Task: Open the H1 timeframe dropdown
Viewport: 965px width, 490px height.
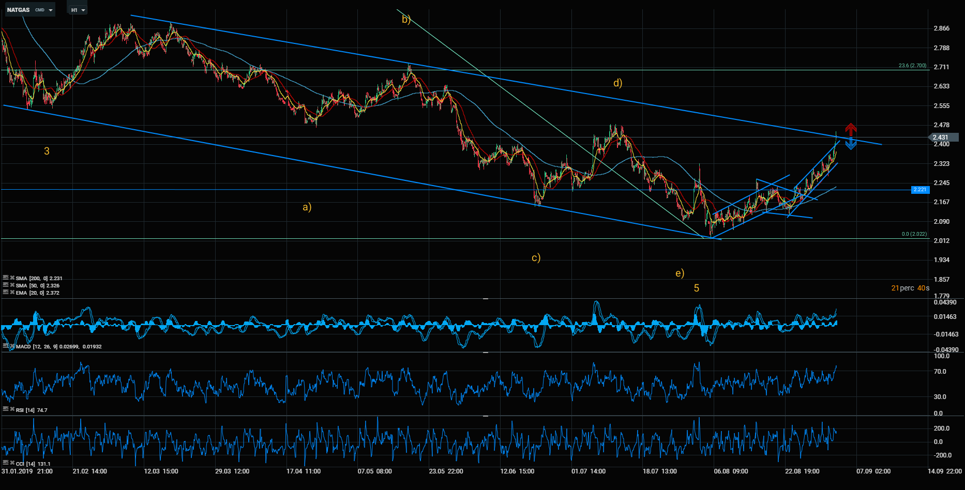Action: [x=83, y=10]
